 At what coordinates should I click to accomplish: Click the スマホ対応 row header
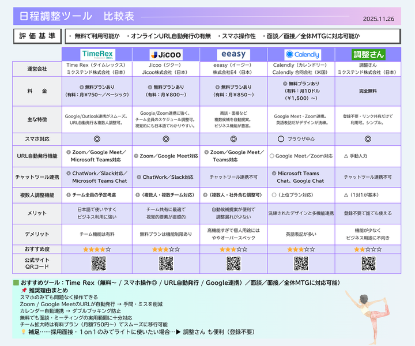[37, 139]
